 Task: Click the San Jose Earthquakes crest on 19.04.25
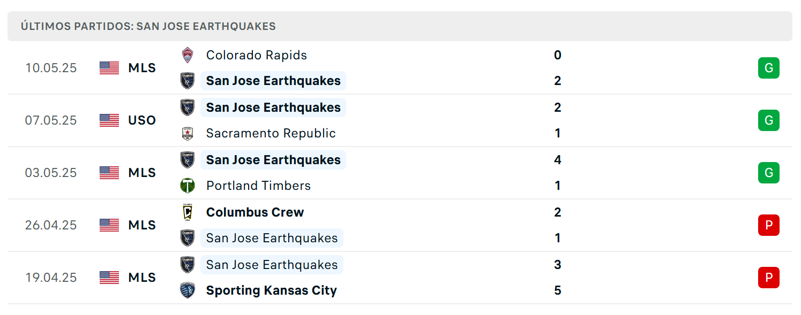click(187, 265)
